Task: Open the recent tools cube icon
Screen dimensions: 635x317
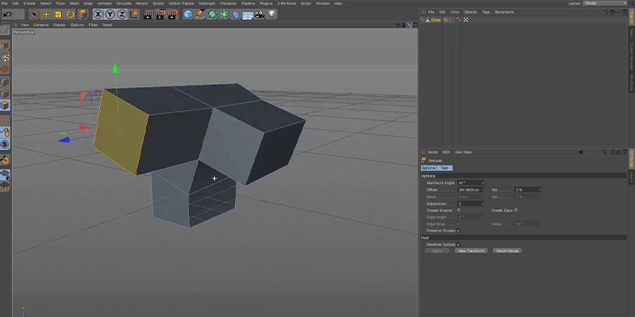Action: click(x=83, y=14)
